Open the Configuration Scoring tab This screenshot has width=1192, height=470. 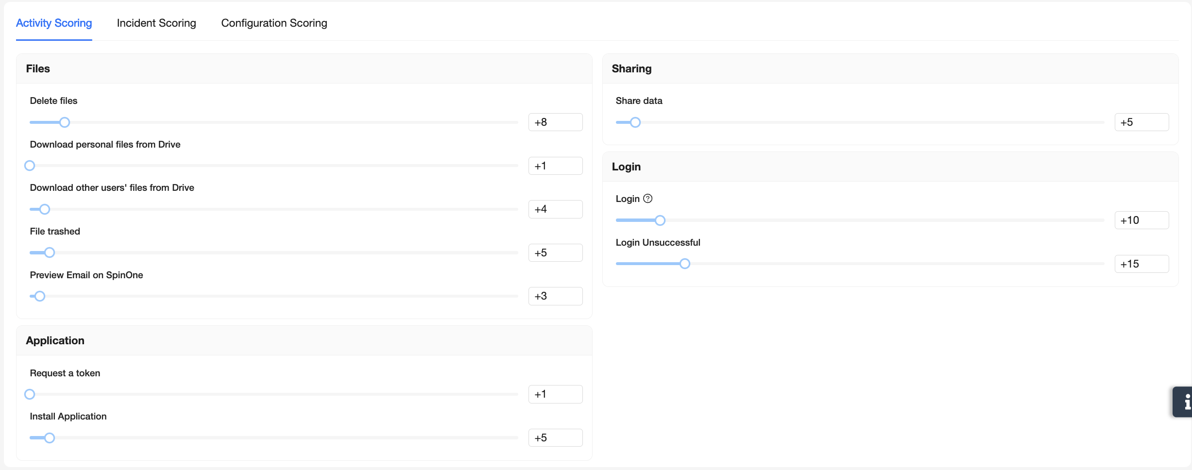[x=274, y=23]
